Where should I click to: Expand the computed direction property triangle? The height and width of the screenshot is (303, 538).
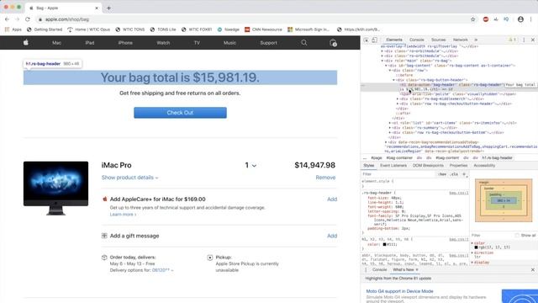472,252
